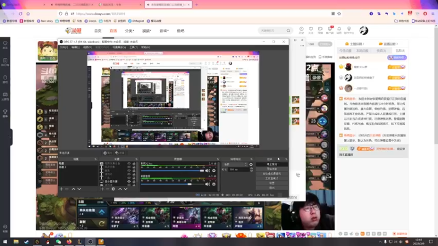The height and width of the screenshot is (246, 438).
Task: Open the OBS 工具(T) tools menu
Action: click(133, 48)
